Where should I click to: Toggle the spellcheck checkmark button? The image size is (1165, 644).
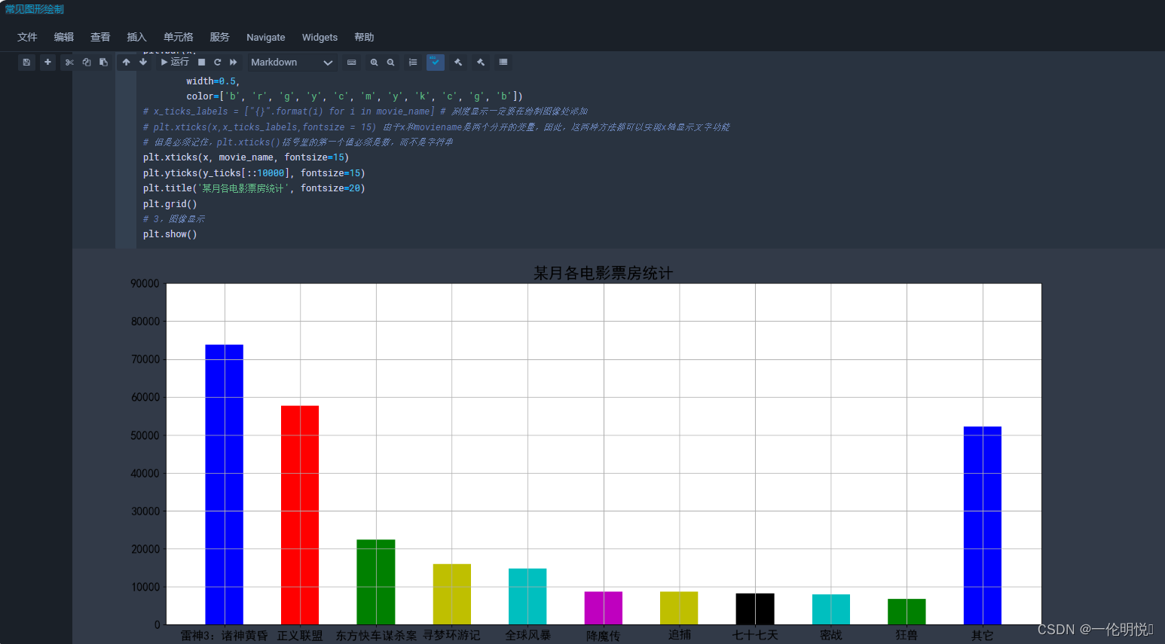click(436, 63)
